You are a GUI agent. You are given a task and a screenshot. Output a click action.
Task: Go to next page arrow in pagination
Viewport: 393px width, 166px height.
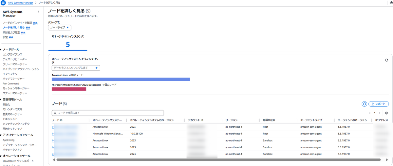tap(380, 113)
